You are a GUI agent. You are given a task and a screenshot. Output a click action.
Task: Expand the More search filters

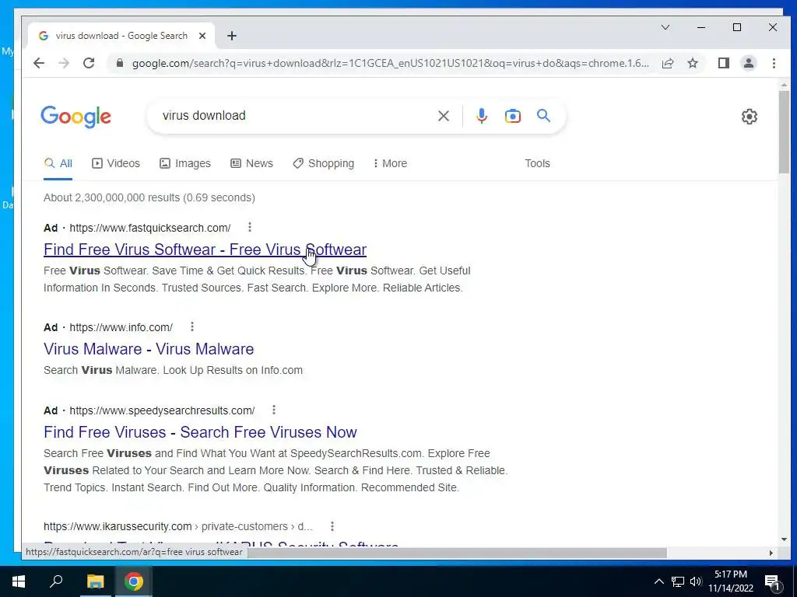pos(390,163)
